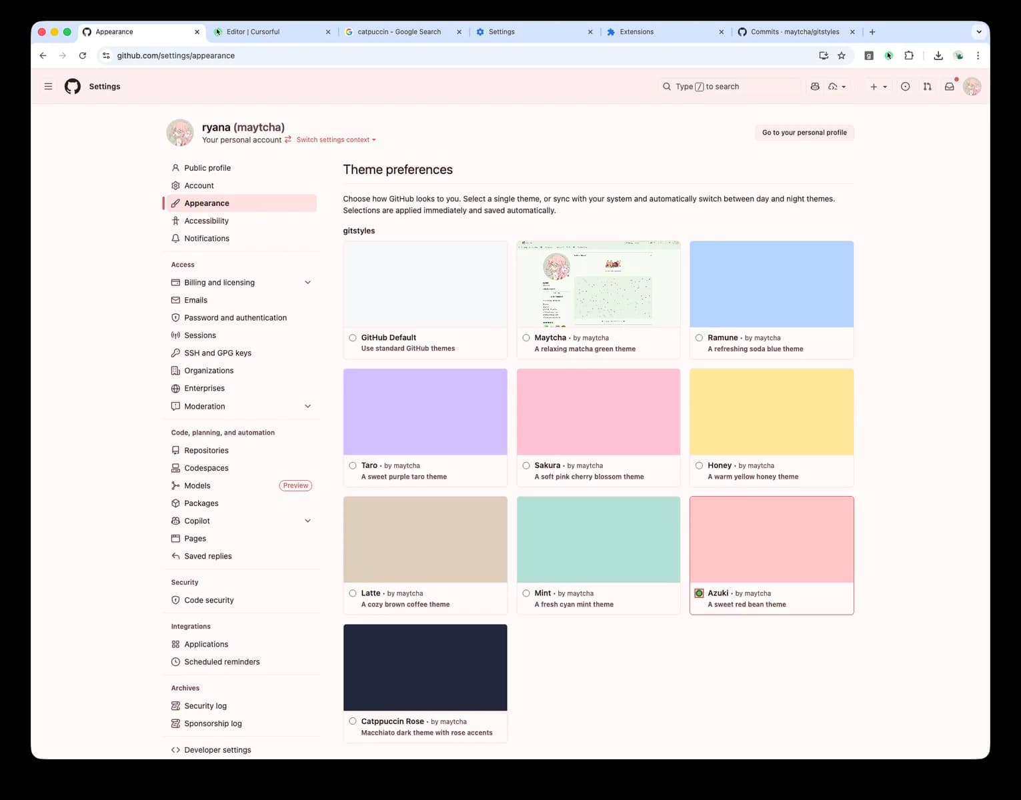This screenshot has width=1021, height=800.
Task: Select the Maytcha theme radio button
Action: tap(526, 338)
